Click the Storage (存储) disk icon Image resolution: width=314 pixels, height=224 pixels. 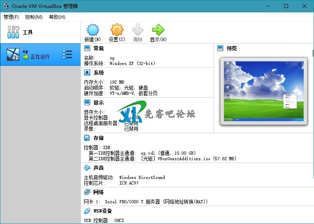(x=87, y=138)
